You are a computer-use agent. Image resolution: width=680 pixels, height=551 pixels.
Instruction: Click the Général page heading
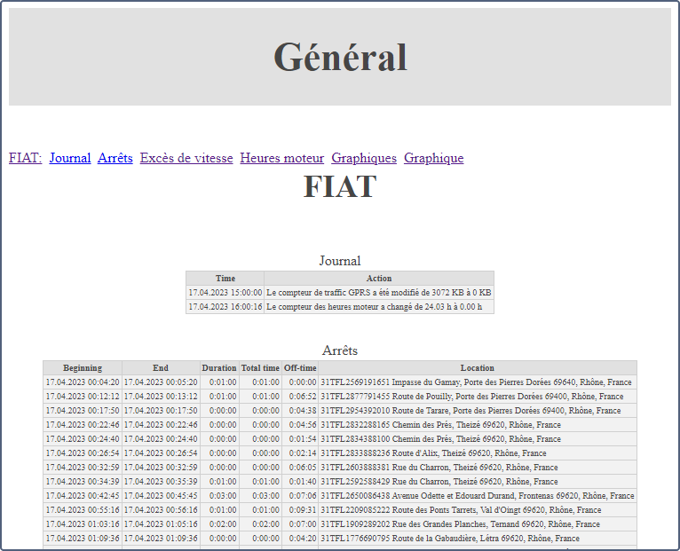pyautogui.click(x=340, y=57)
